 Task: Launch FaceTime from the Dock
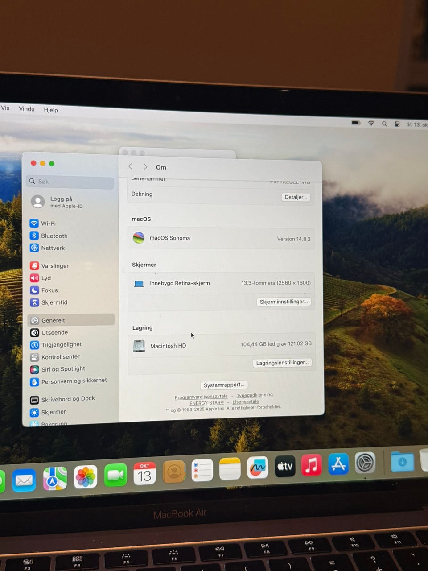click(115, 475)
